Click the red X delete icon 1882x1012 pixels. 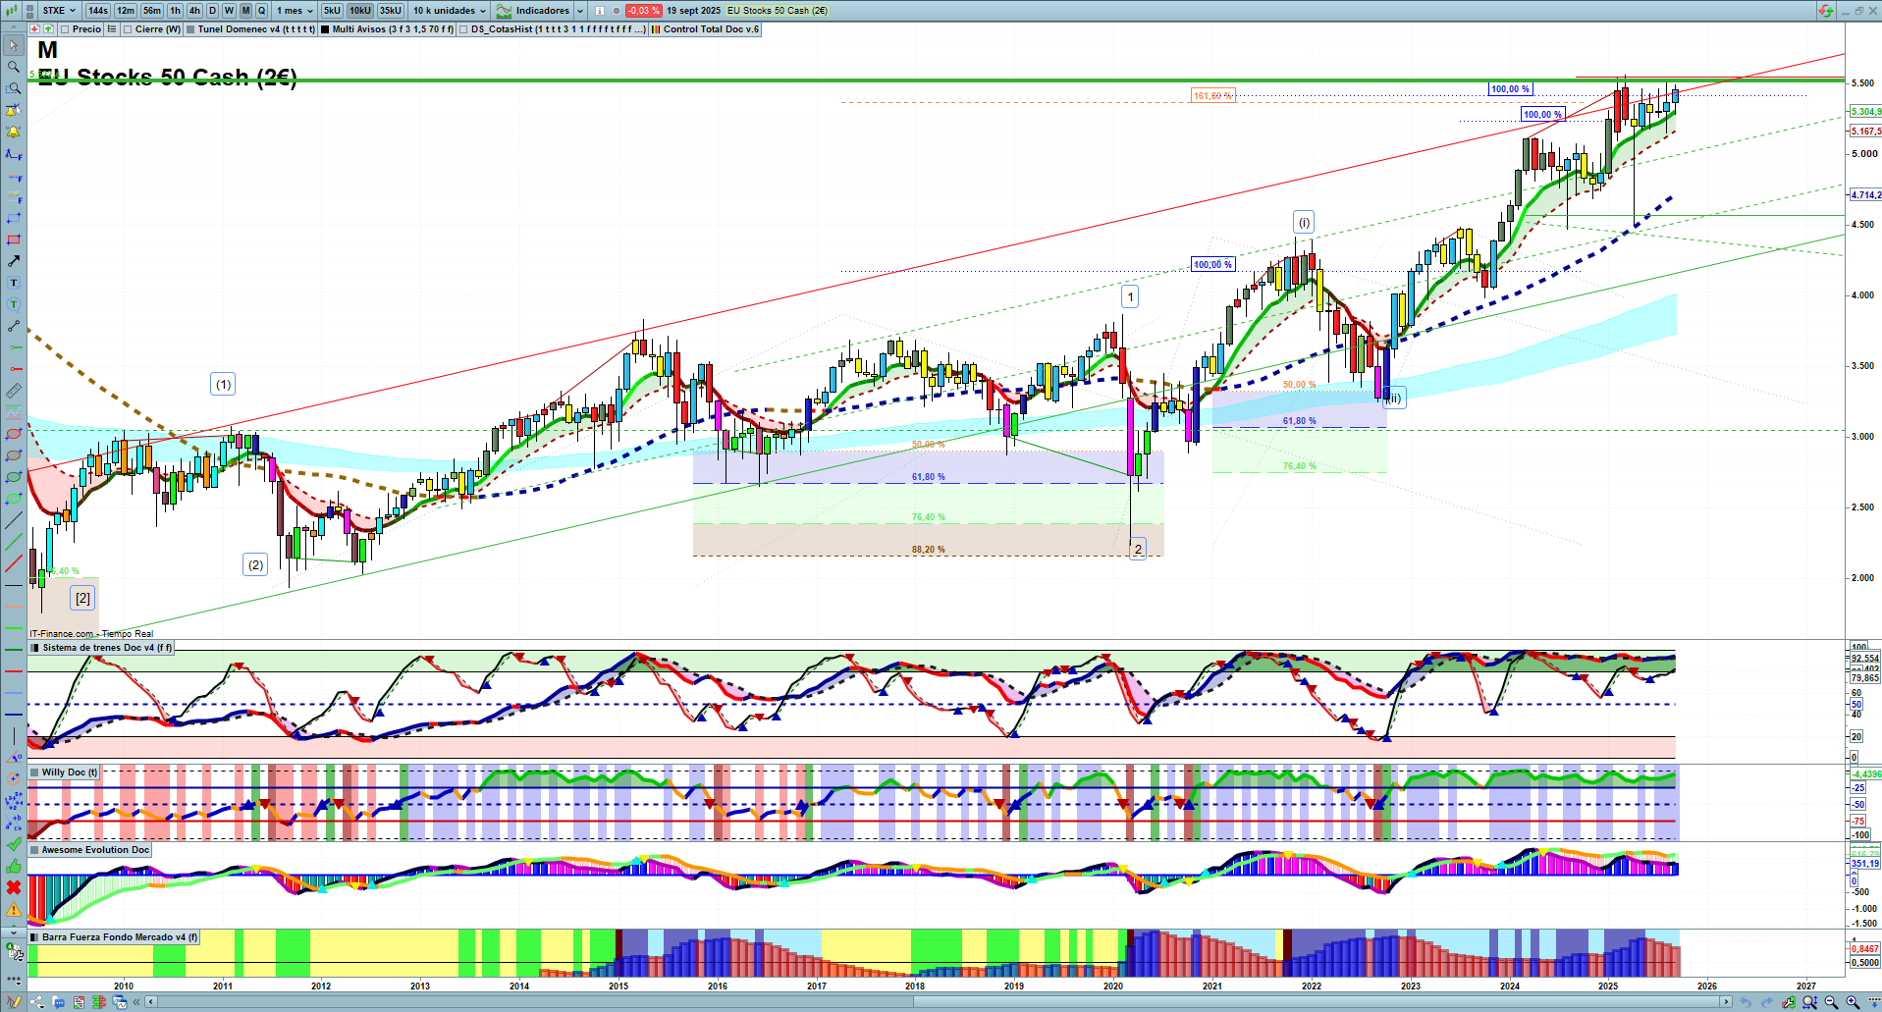(14, 887)
